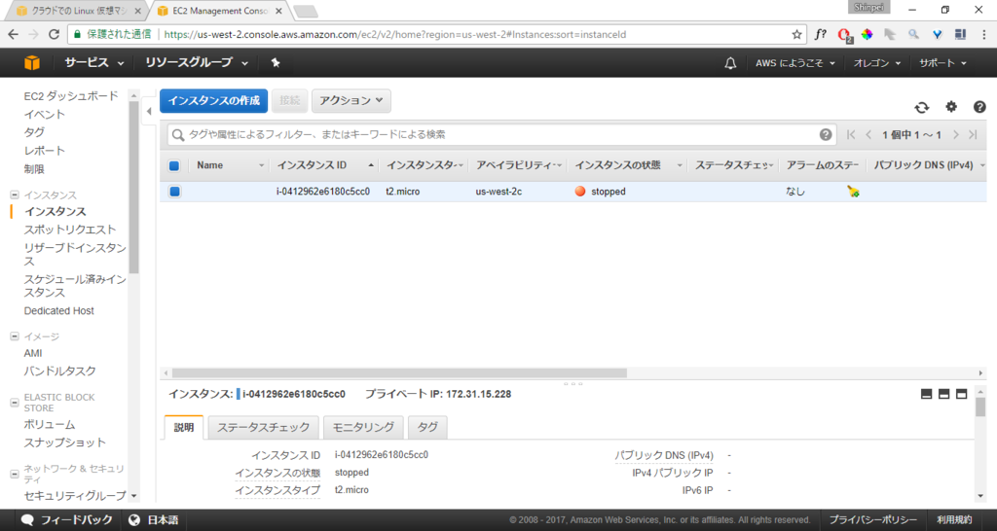The image size is (997, 531).
Task: Reload the browser page
Action: click(x=55, y=34)
